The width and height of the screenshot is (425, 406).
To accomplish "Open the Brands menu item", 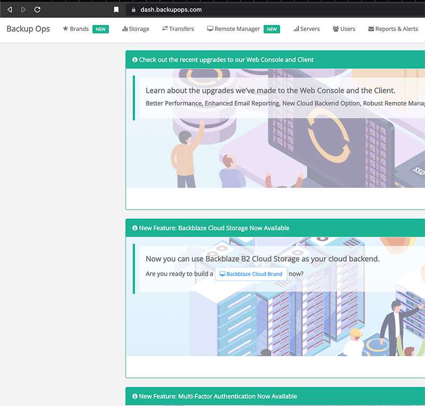I will 75,29.
